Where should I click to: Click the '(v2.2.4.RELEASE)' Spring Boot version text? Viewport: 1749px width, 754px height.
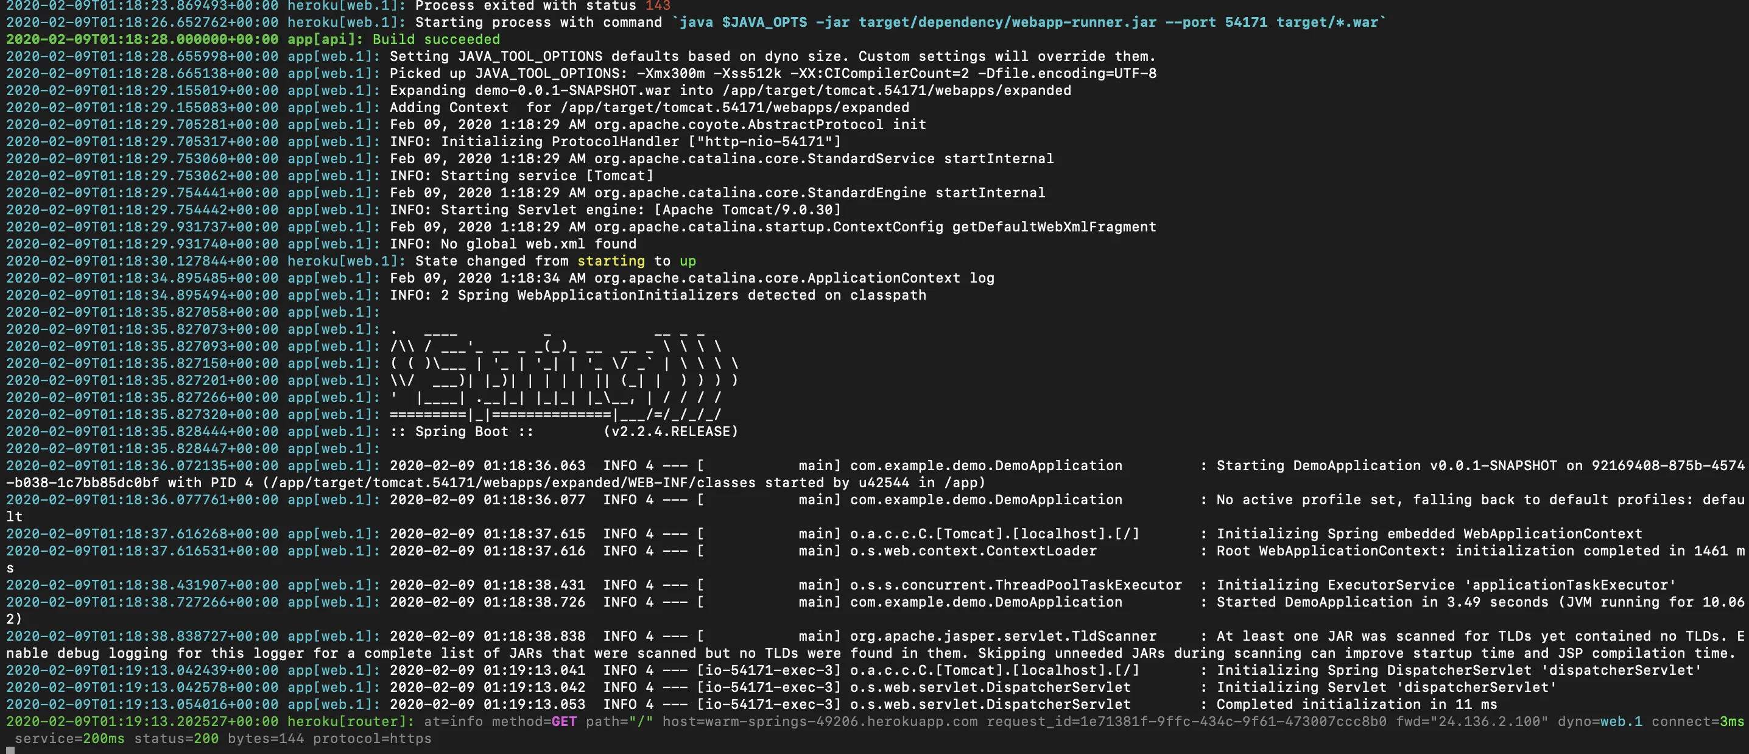[x=670, y=431]
